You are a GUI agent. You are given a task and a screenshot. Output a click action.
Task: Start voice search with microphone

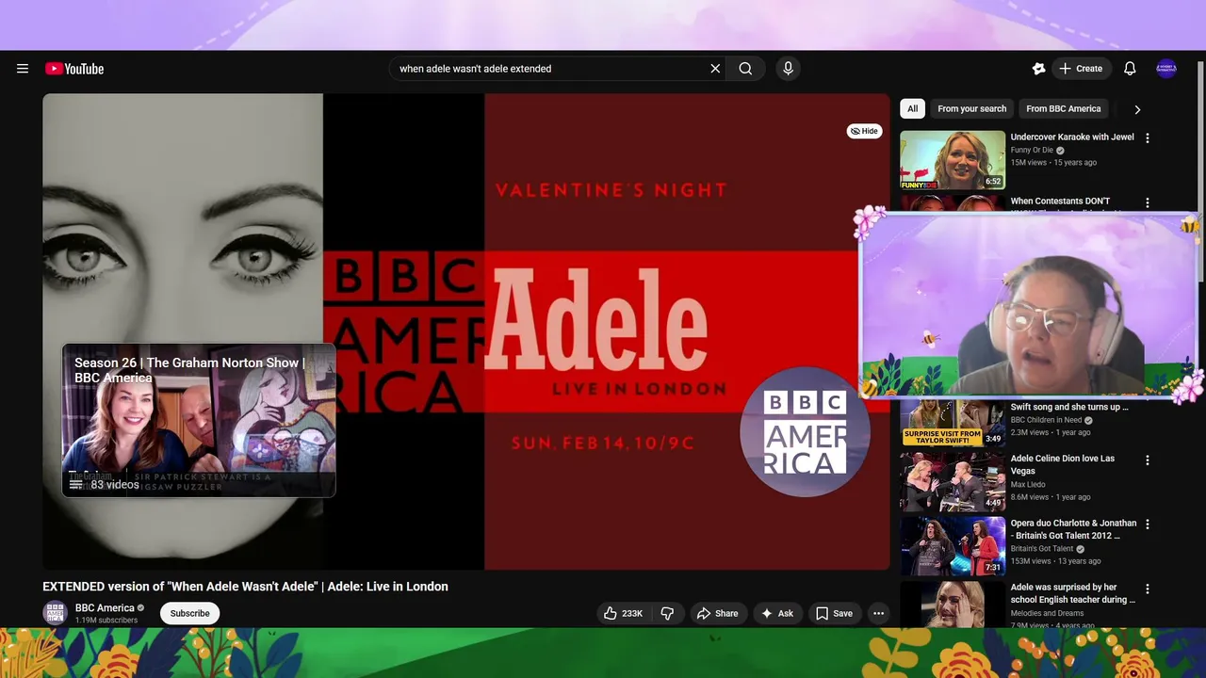[x=789, y=69]
